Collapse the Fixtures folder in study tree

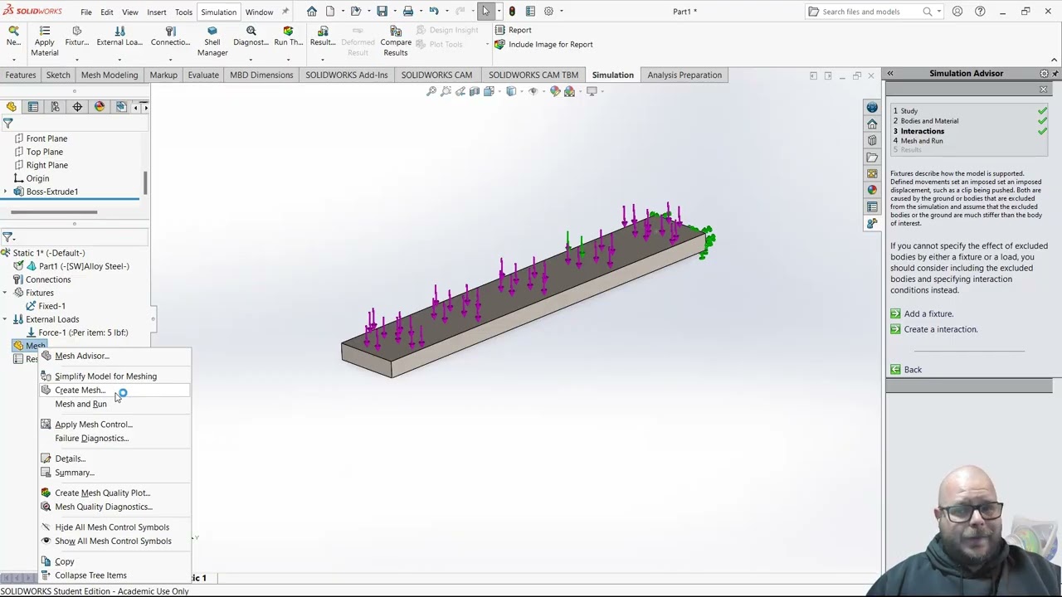[x=6, y=293]
